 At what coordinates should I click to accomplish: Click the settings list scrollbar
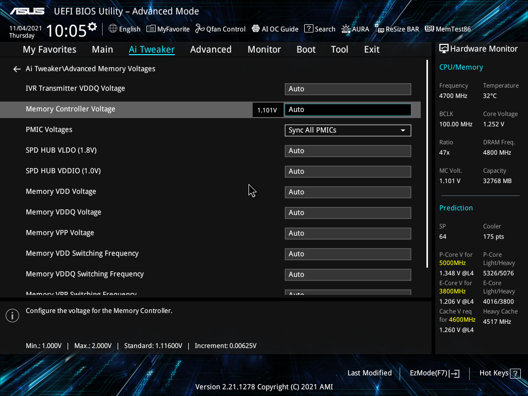tap(427, 164)
